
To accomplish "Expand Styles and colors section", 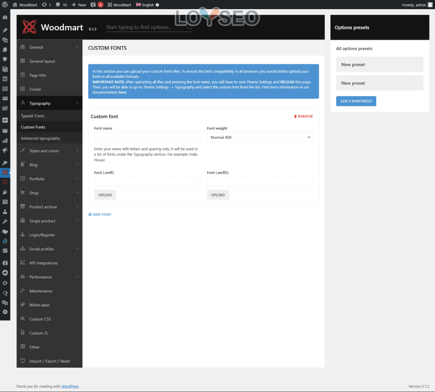I will [x=50, y=151].
